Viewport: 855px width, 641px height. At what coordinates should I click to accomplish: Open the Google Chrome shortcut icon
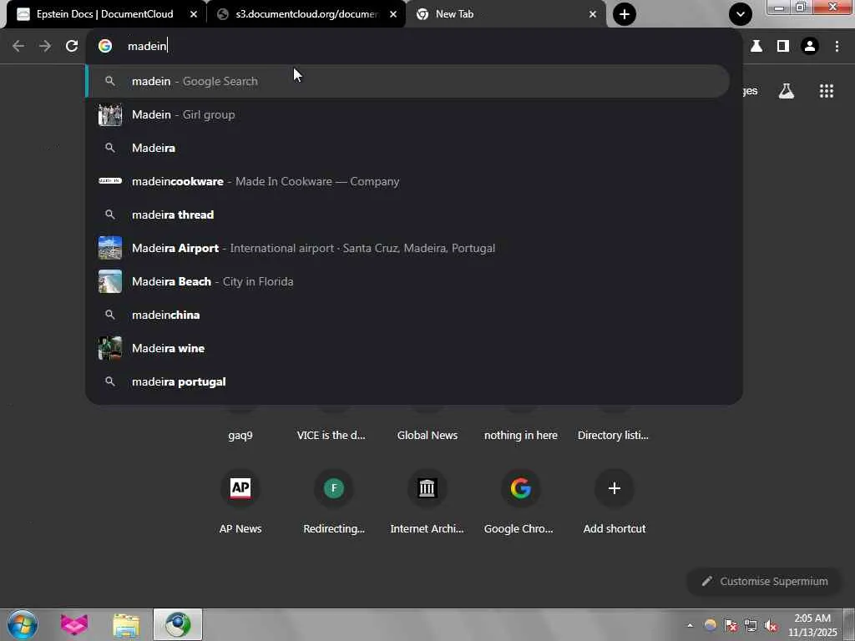521,487
